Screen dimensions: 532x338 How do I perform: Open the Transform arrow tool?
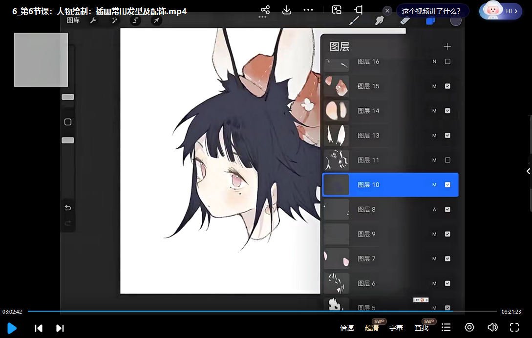157,21
